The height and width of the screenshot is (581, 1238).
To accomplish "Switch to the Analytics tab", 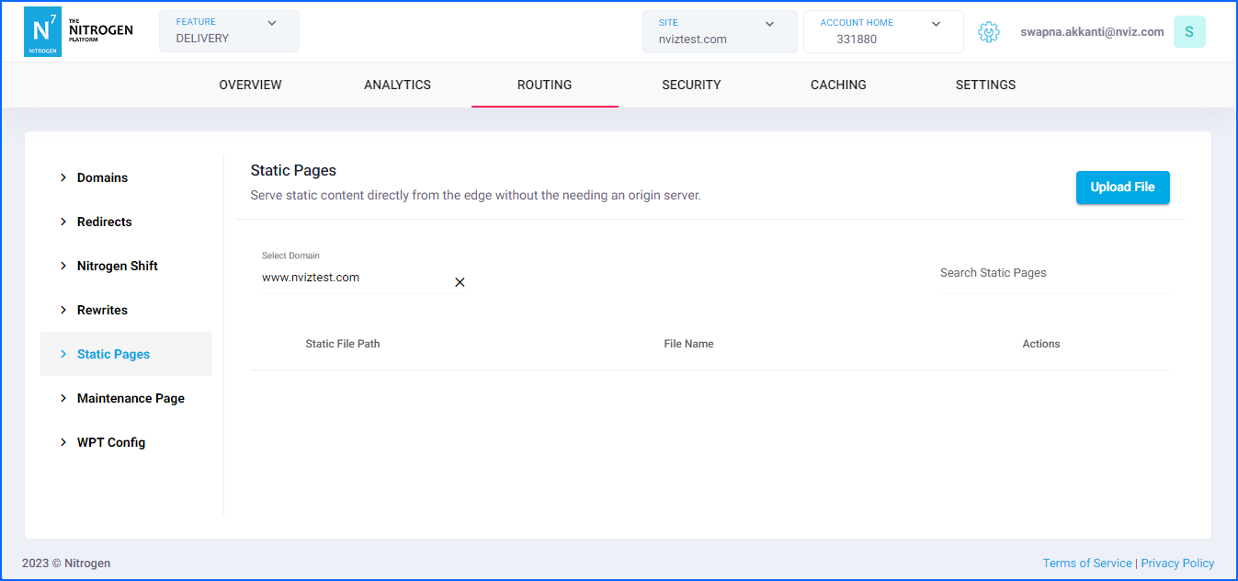I will (x=397, y=85).
